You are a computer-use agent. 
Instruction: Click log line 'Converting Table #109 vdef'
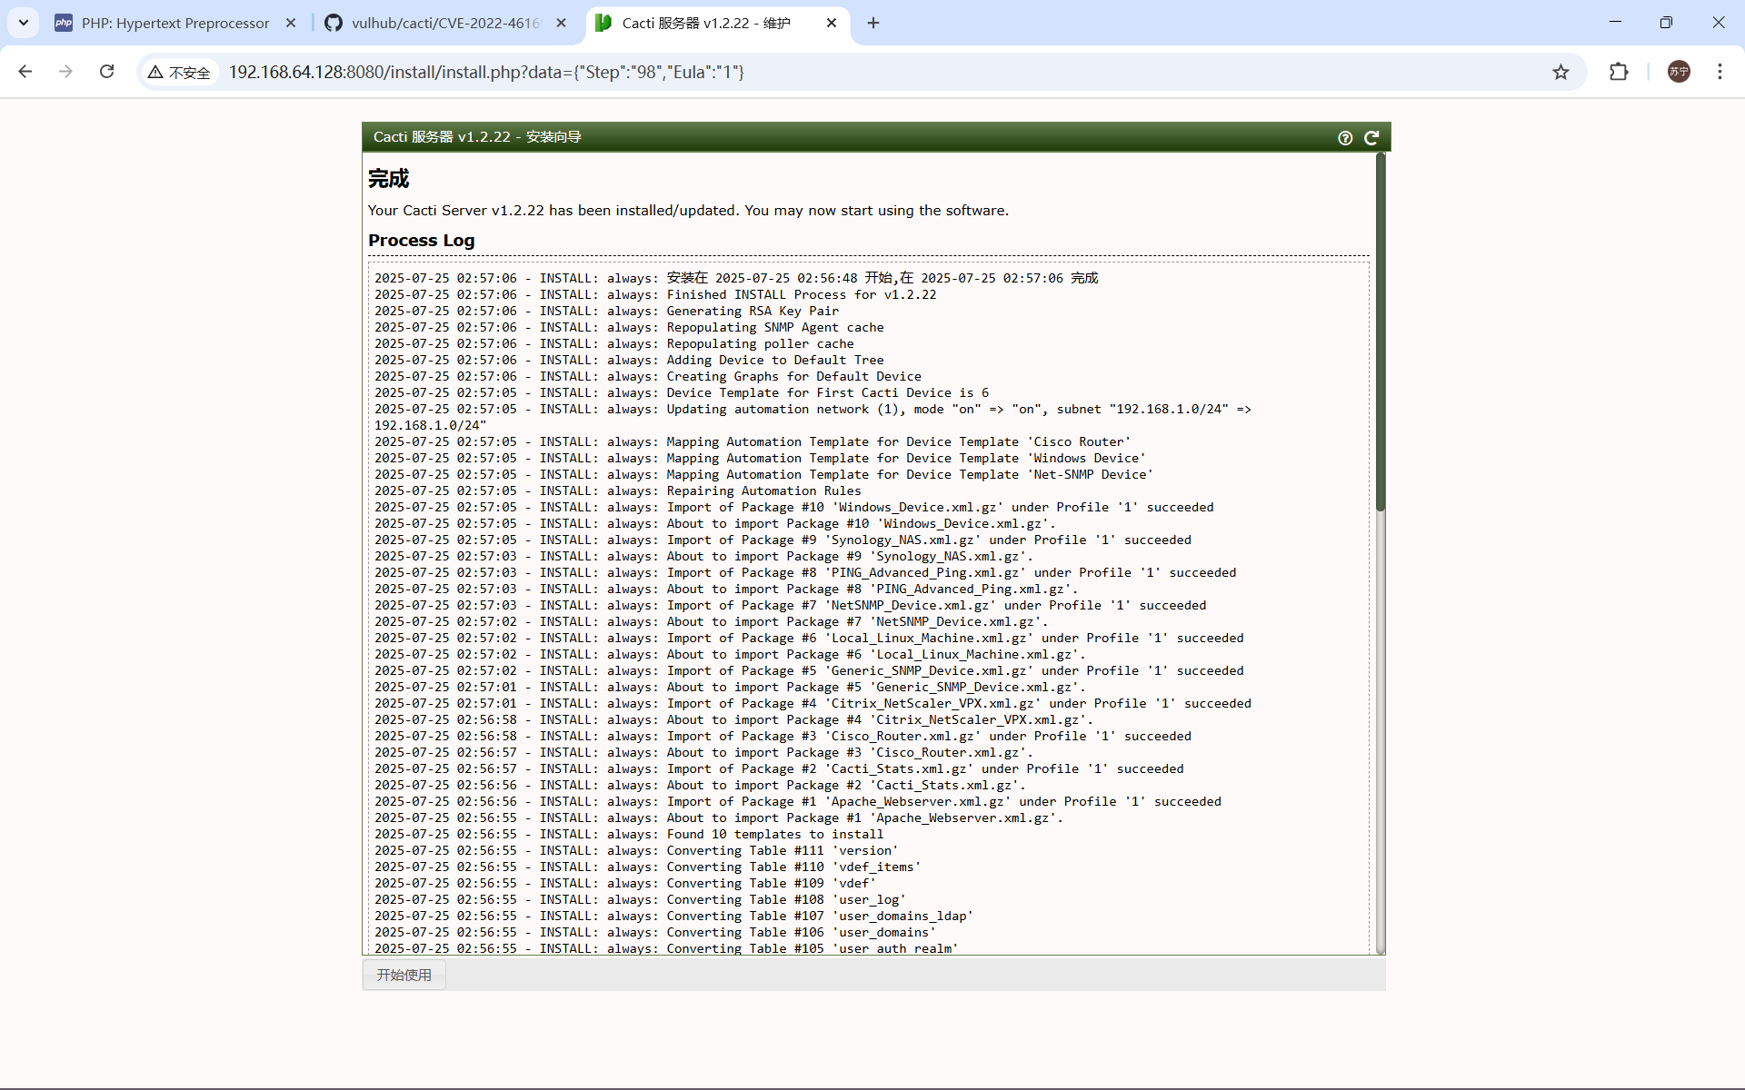click(x=625, y=884)
